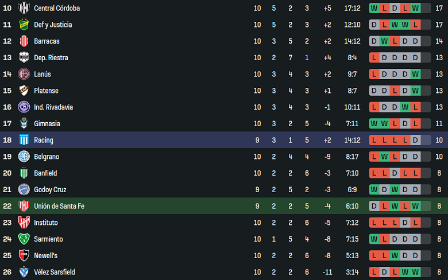Click the Def y Justicia club crest
Viewport: 448px width, 280px height.
(x=24, y=25)
